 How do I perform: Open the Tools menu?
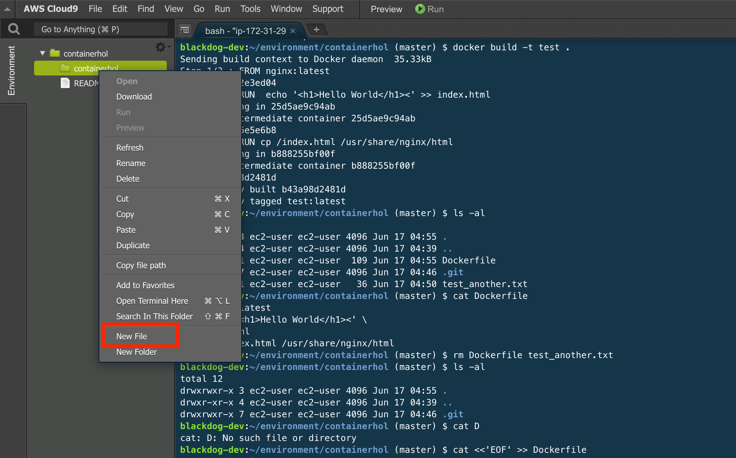(250, 9)
